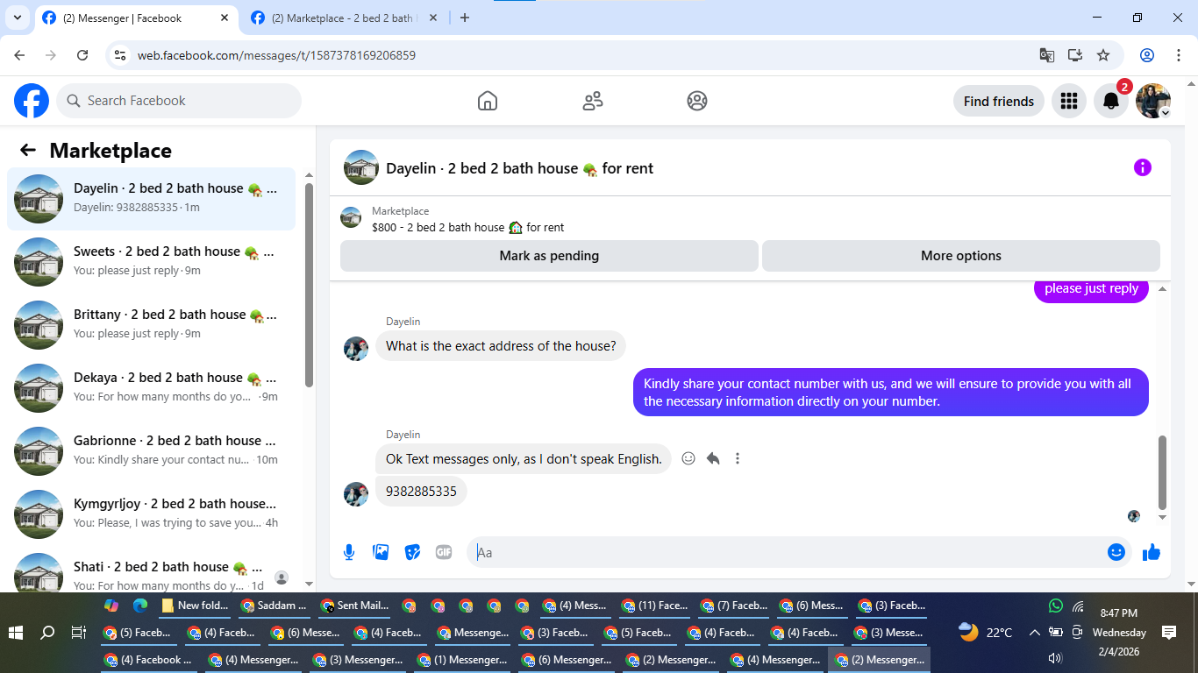1198x673 pixels.
Task: Open the Windows notification center icon
Action: pos(1169,632)
